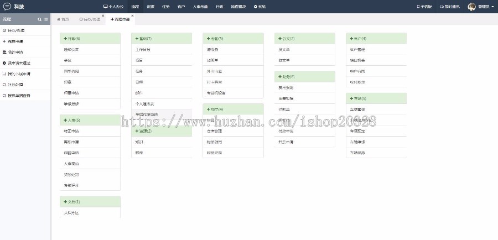498x240 pixels.
Task: Open 单据作废申请 in the 基础 card
Action: [x=162, y=114]
